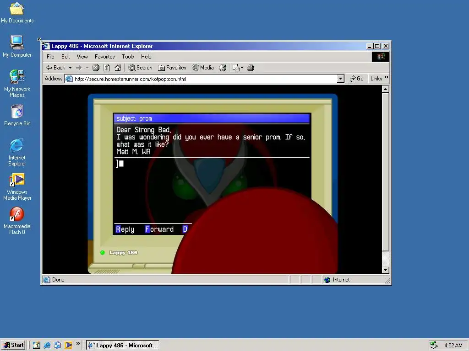
Task: Open the My Documents desktop icon
Action: (x=17, y=12)
